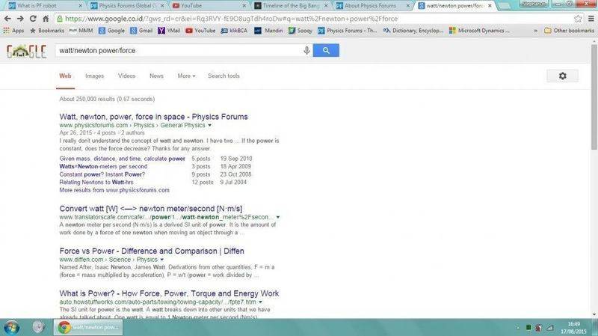Close the YouTube browser tab

[x=244, y=6]
